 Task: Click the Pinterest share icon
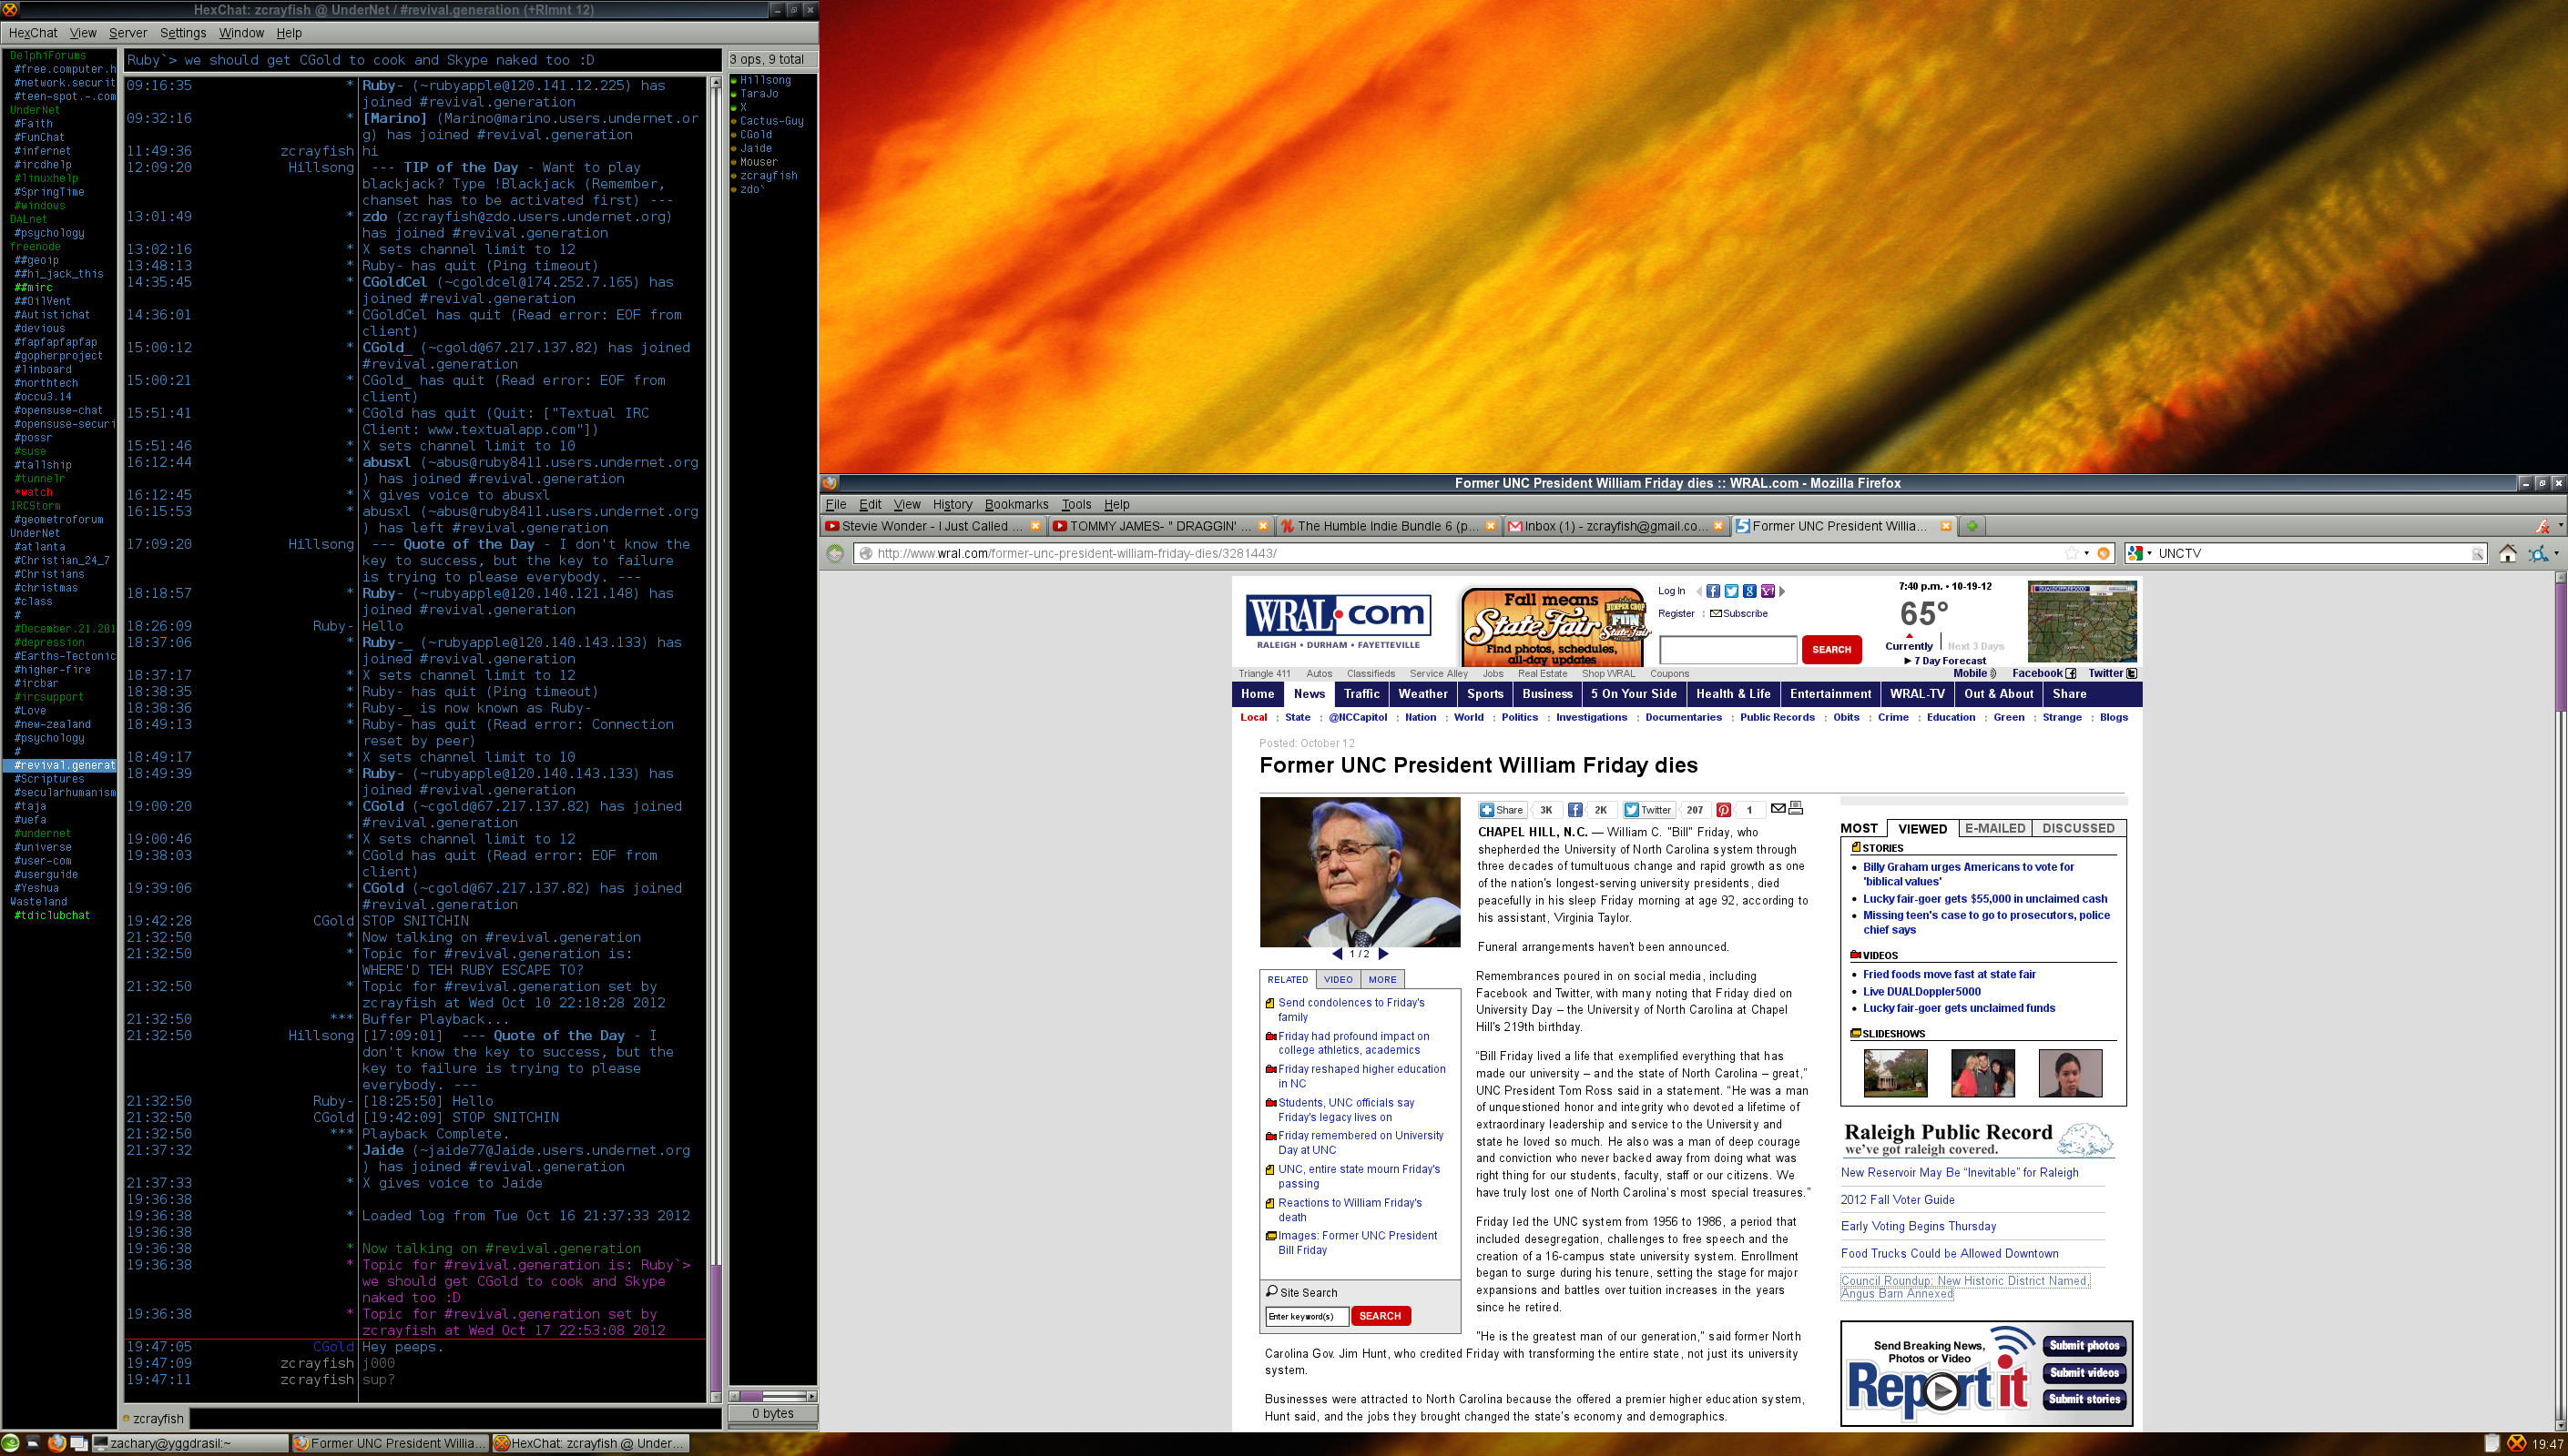1724,810
